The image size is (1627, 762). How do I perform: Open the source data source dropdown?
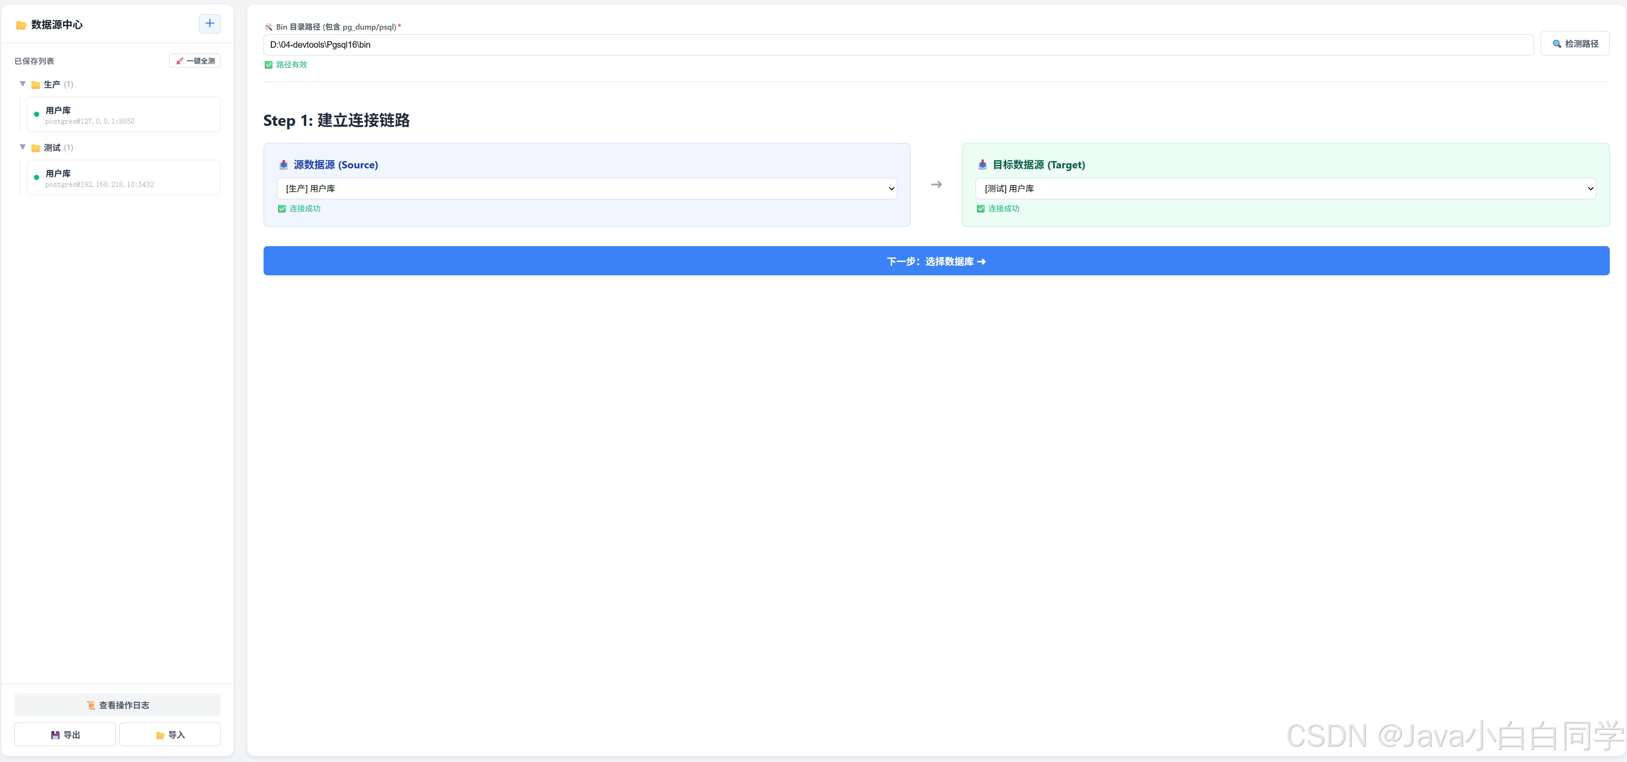click(x=586, y=189)
